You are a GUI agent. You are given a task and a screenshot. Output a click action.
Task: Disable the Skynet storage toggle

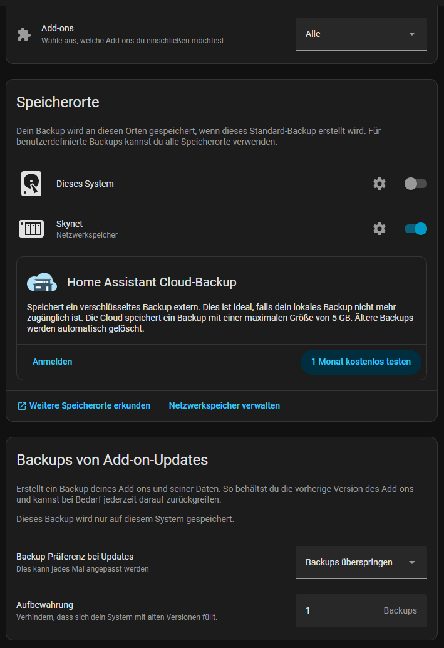(x=415, y=229)
